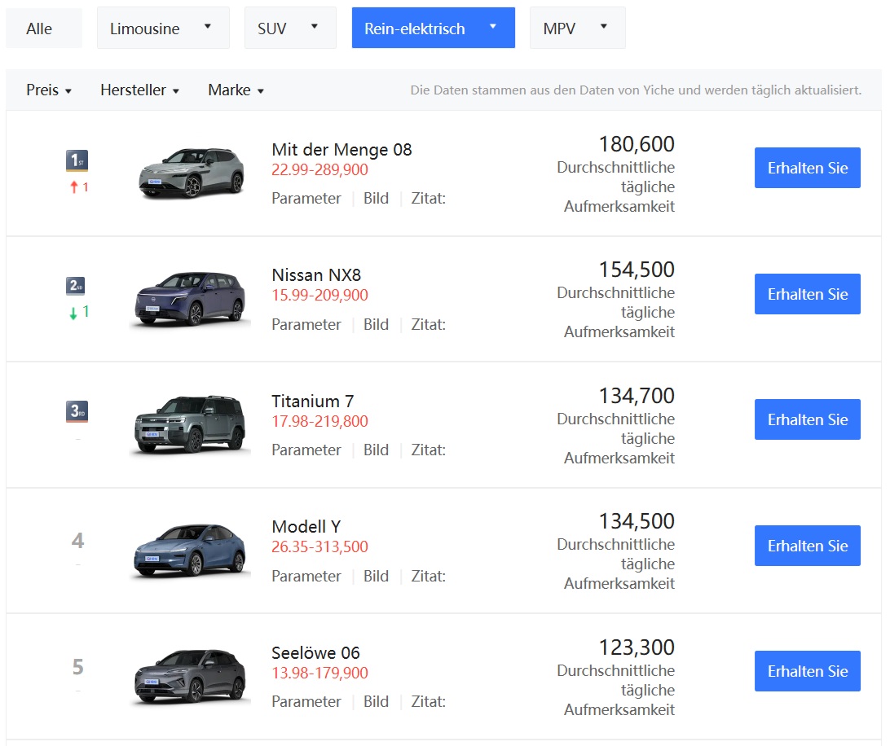Open the Nissan NX8 car thumbnail
Image resolution: width=890 pixels, height=746 pixels.
tap(190, 299)
